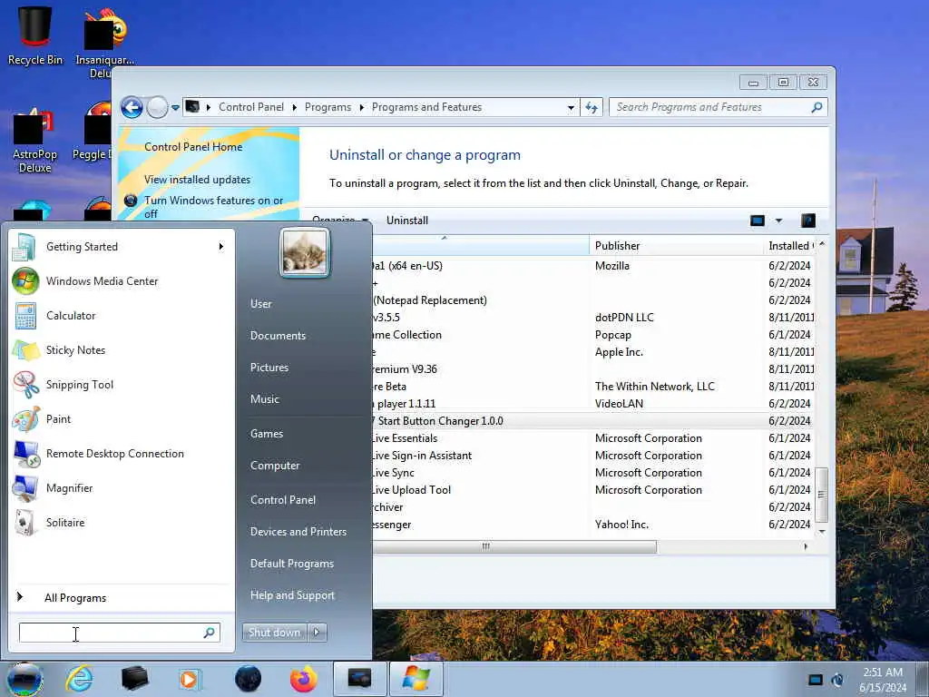Open Default Programs
This screenshot has width=929, height=697.
[292, 563]
